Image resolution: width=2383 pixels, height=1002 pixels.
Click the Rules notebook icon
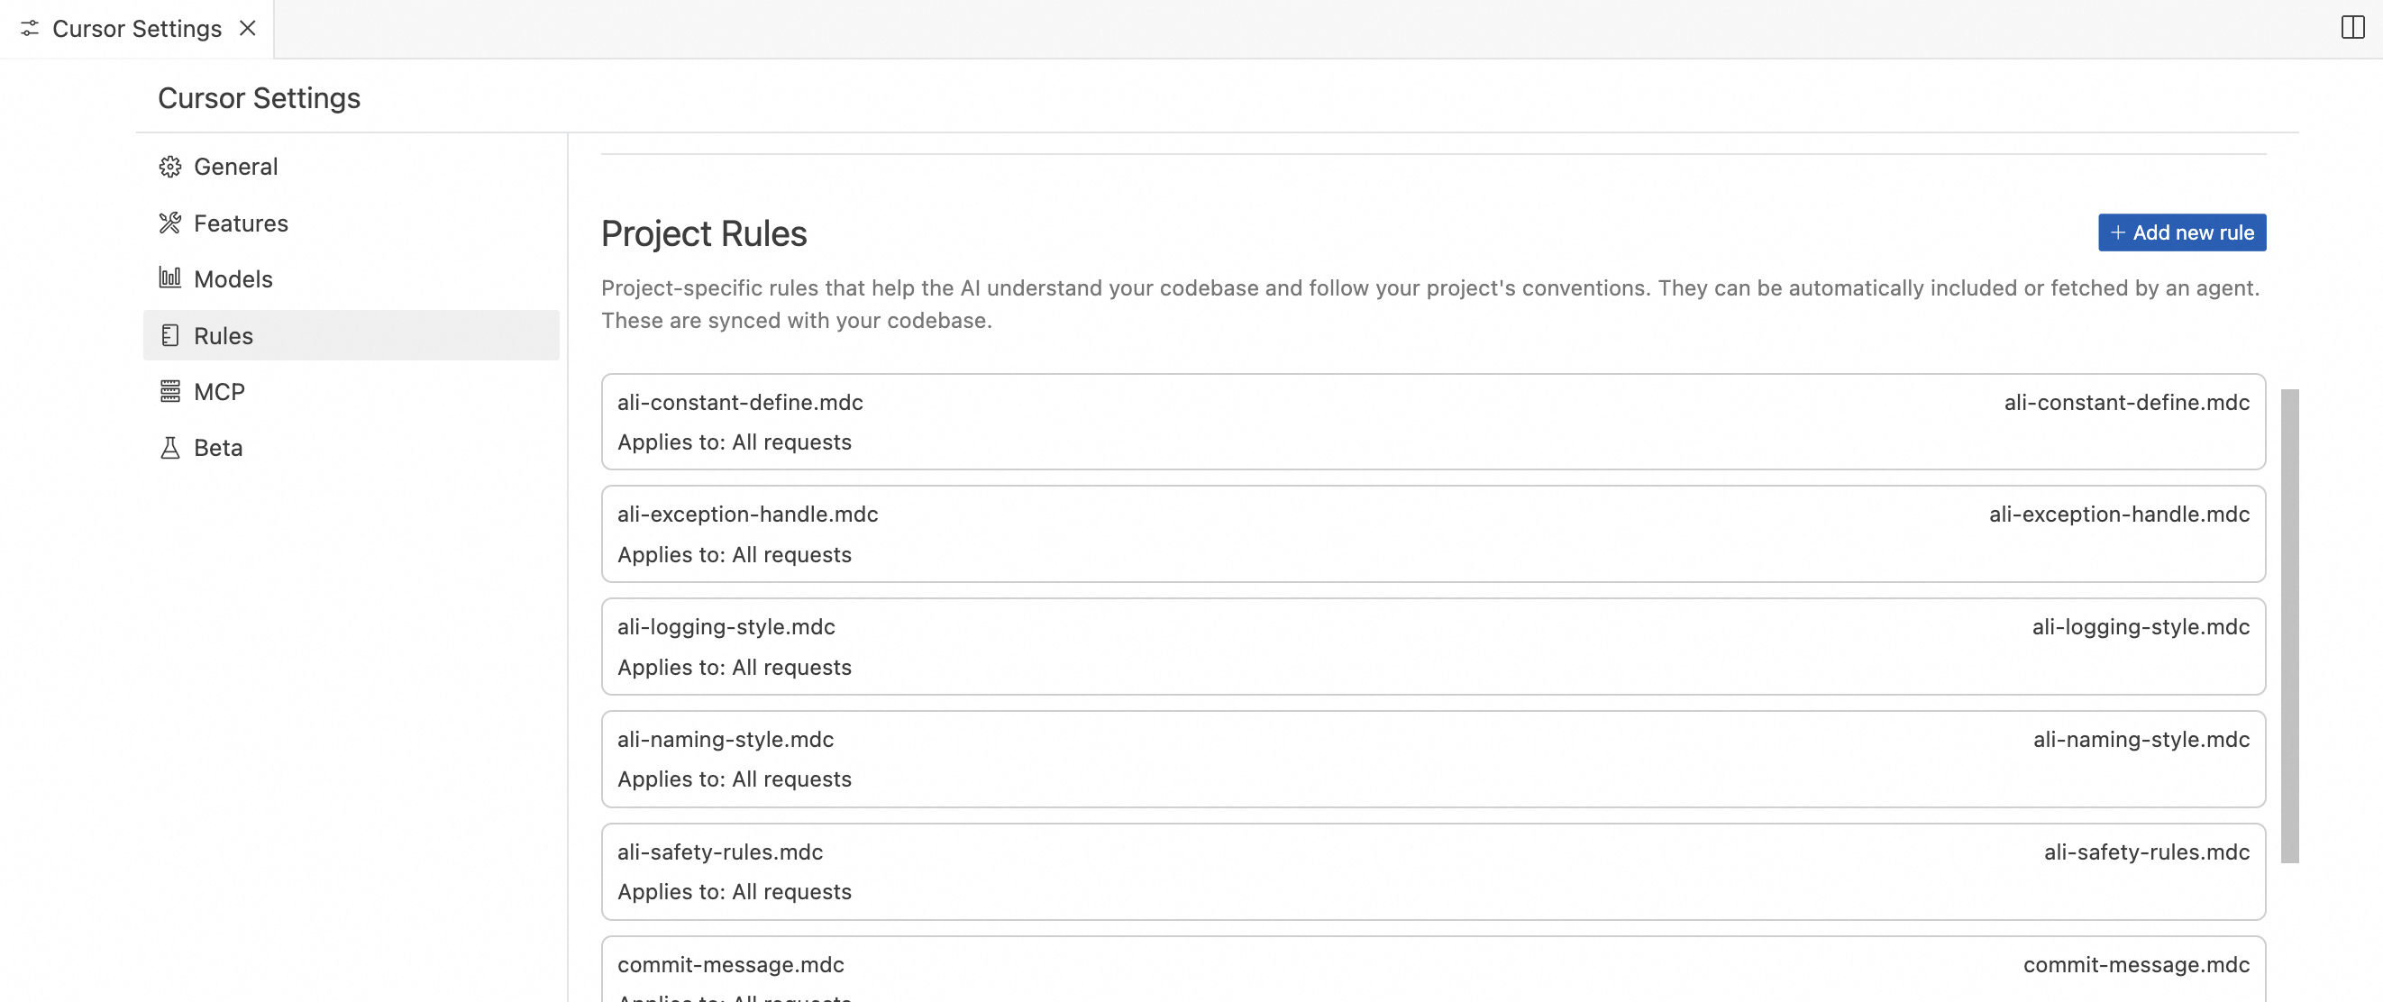(170, 335)
